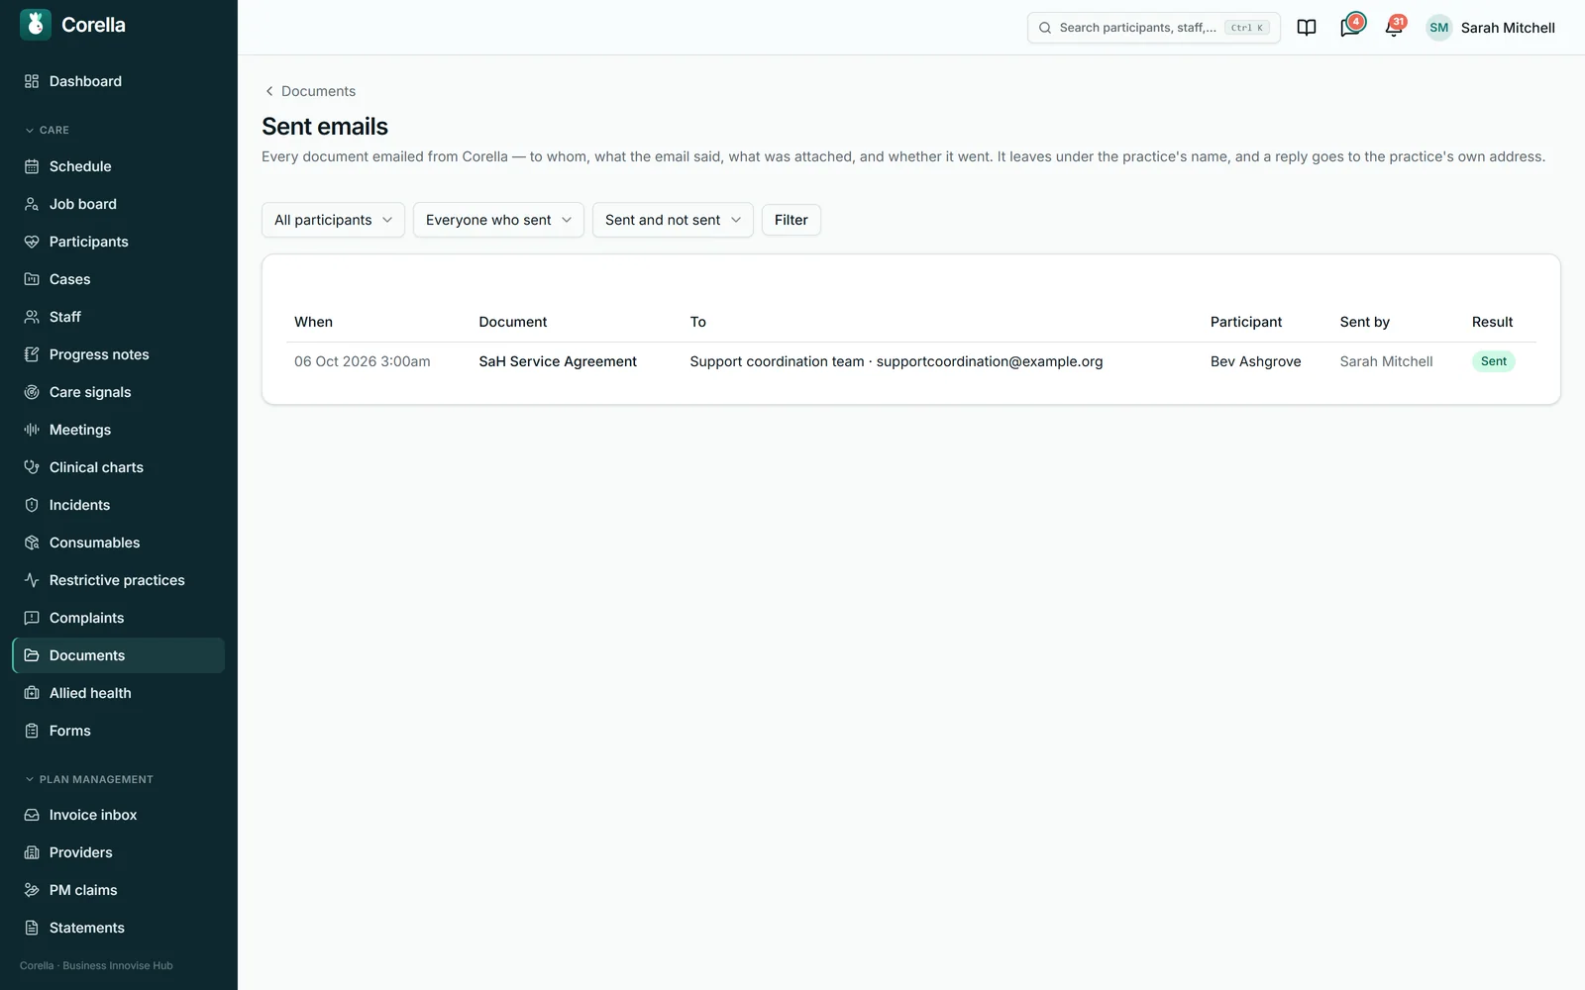Open Consumables from the sidebar
The height and width of the screenshot is (990, 1585).
(118, 543)
